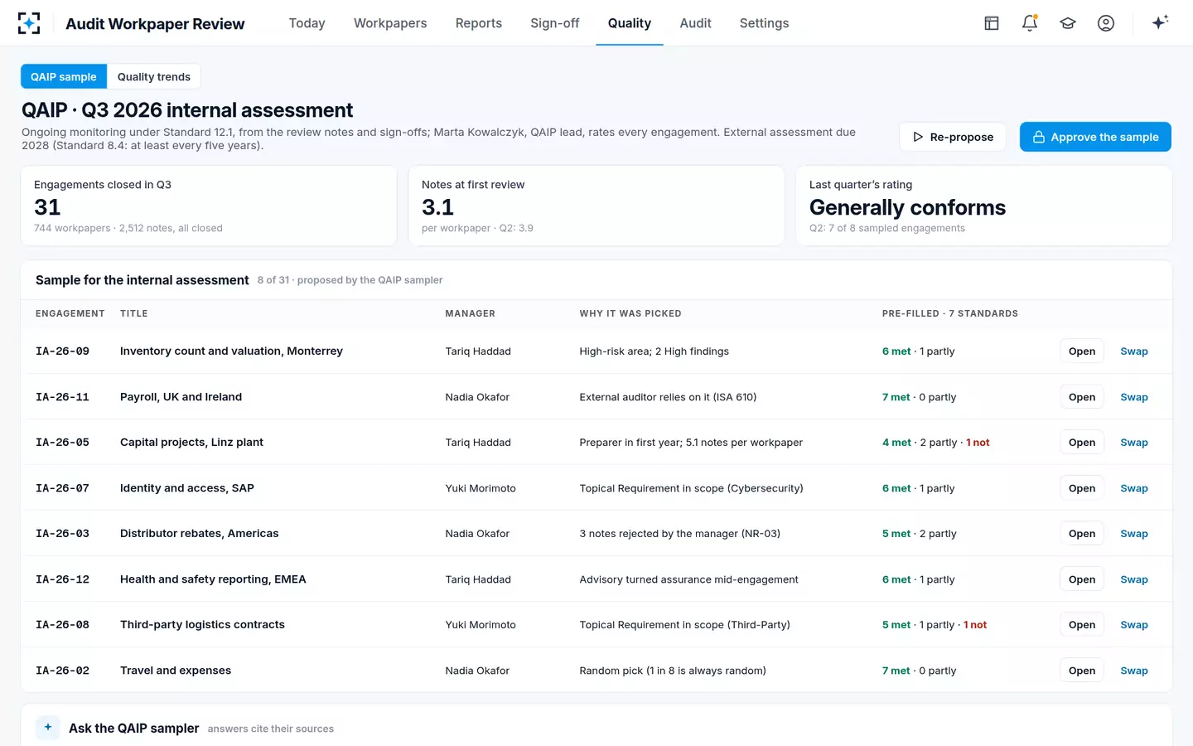Click the Notes at first review card

596,206
